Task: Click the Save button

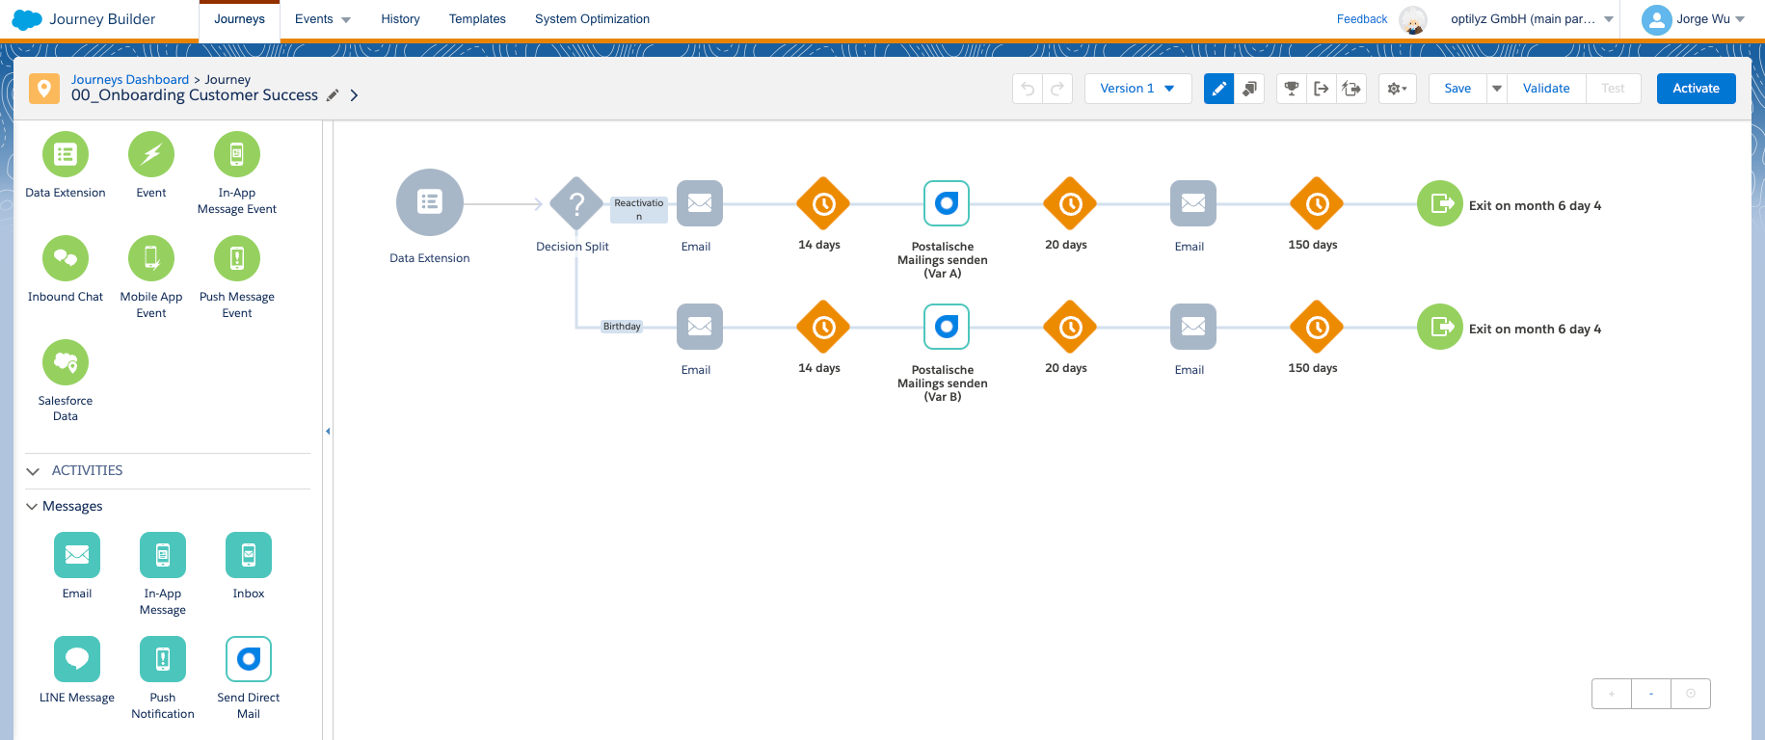Action: (1457, 89)
